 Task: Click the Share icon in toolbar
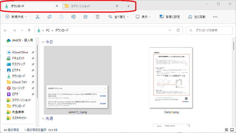[86, 17]
